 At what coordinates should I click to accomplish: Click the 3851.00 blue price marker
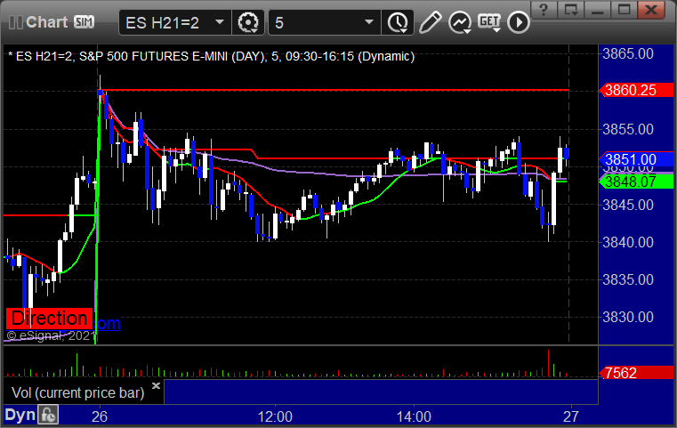pyautogui.click(x=635, y=159)
